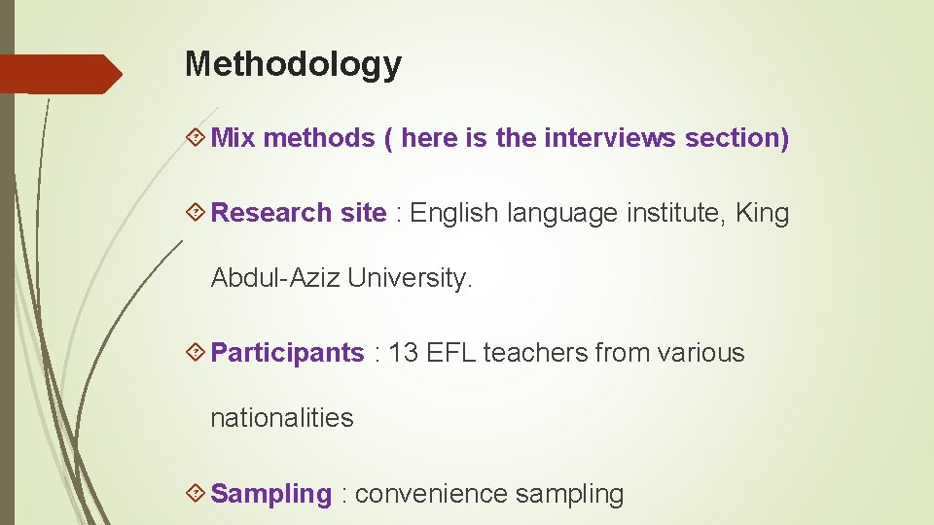Select the bold 'Participants' label
Image resolution: width=934 pixels, height=525 pixels.
point(287,353)
